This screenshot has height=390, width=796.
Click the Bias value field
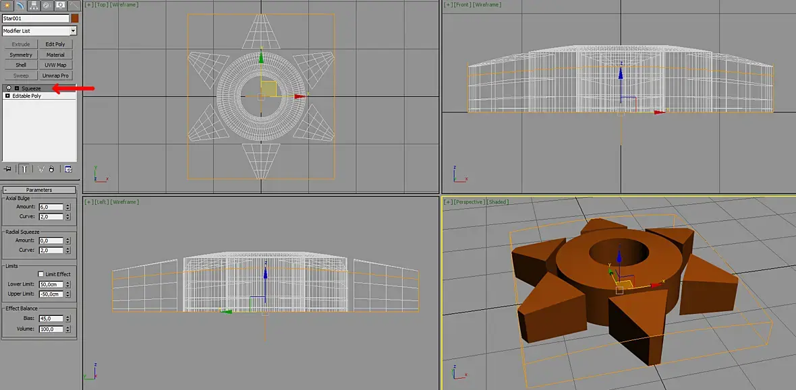tap(51, 319)
